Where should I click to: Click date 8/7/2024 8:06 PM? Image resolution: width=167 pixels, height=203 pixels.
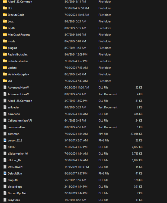(x=75, y=35)
